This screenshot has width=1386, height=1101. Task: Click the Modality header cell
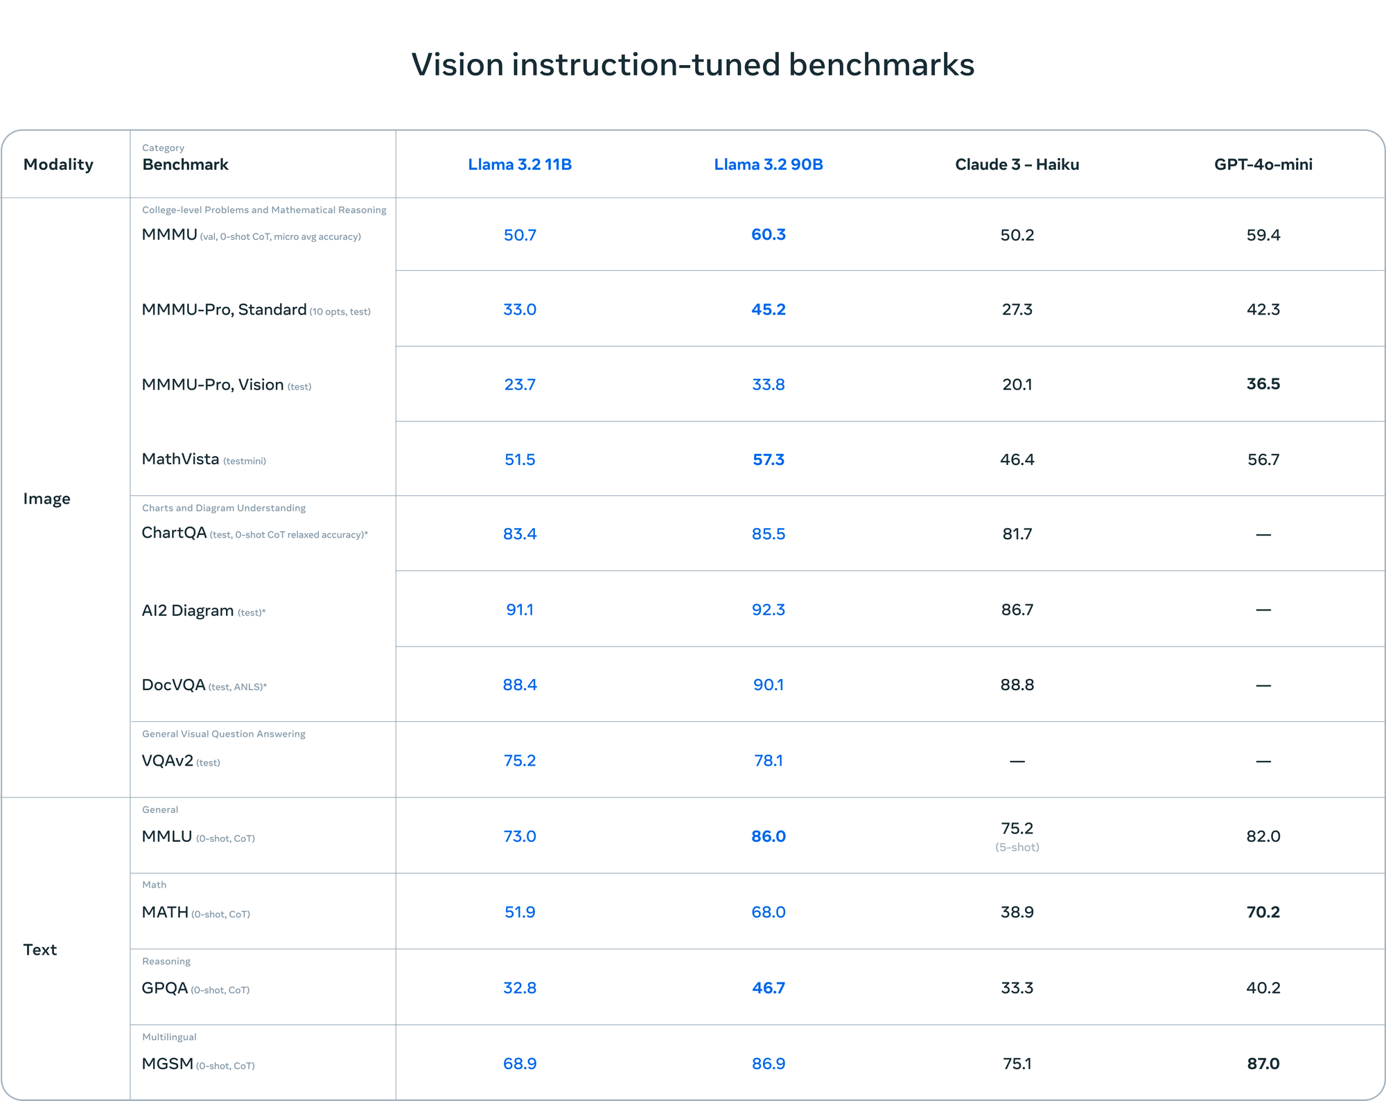click(58, 164)
